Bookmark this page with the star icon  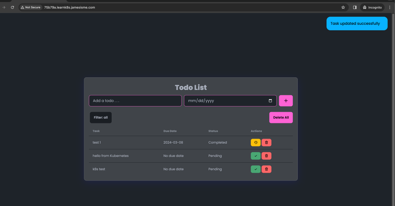click(343, 8)
